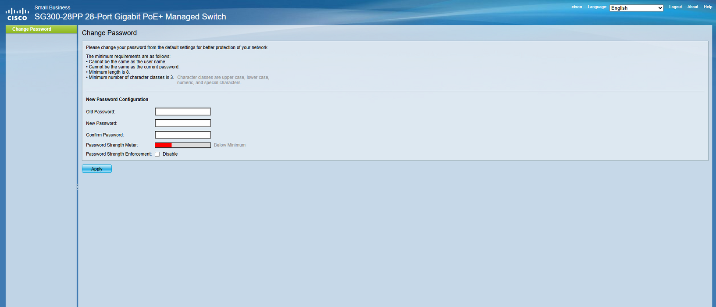Click the 'Confirm Password:' label
This screenshot has height=307, width=716.
tap(105, 135)
